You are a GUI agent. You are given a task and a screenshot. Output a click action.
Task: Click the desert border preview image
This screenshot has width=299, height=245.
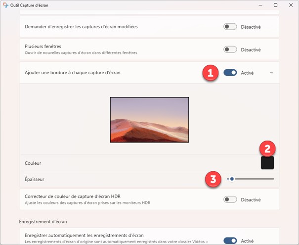pyautogui.click(x=149, y=120)
